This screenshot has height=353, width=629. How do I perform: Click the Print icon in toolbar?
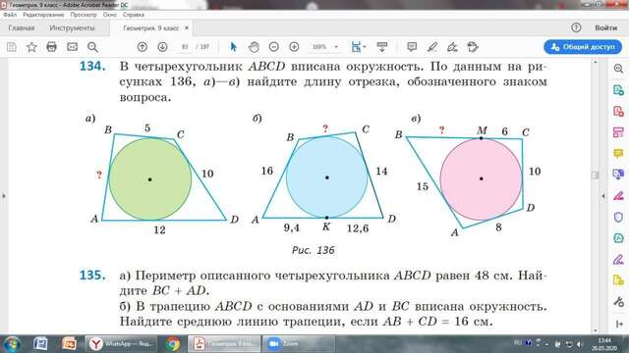pos(52,47)
